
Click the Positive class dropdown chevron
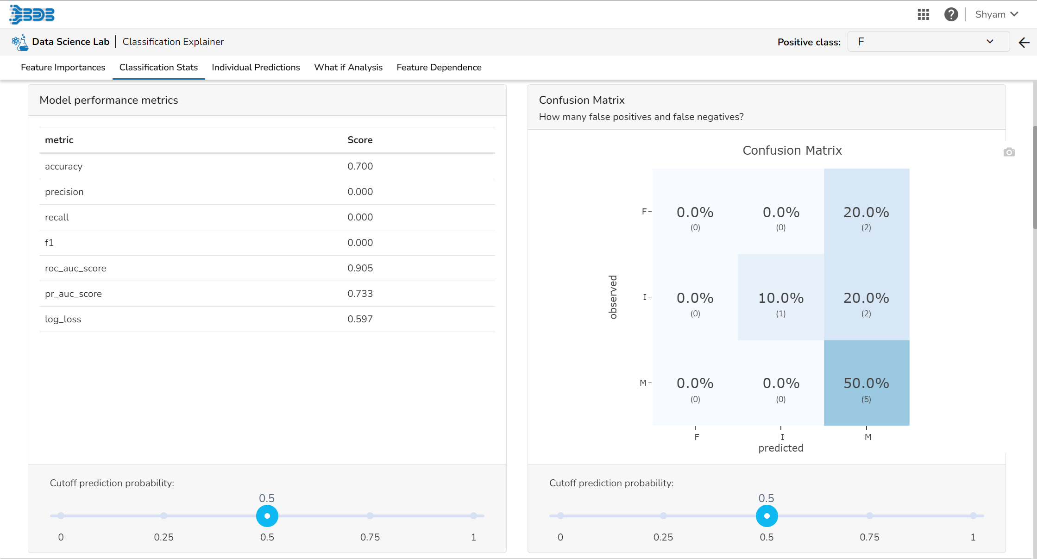click(990, 42)
